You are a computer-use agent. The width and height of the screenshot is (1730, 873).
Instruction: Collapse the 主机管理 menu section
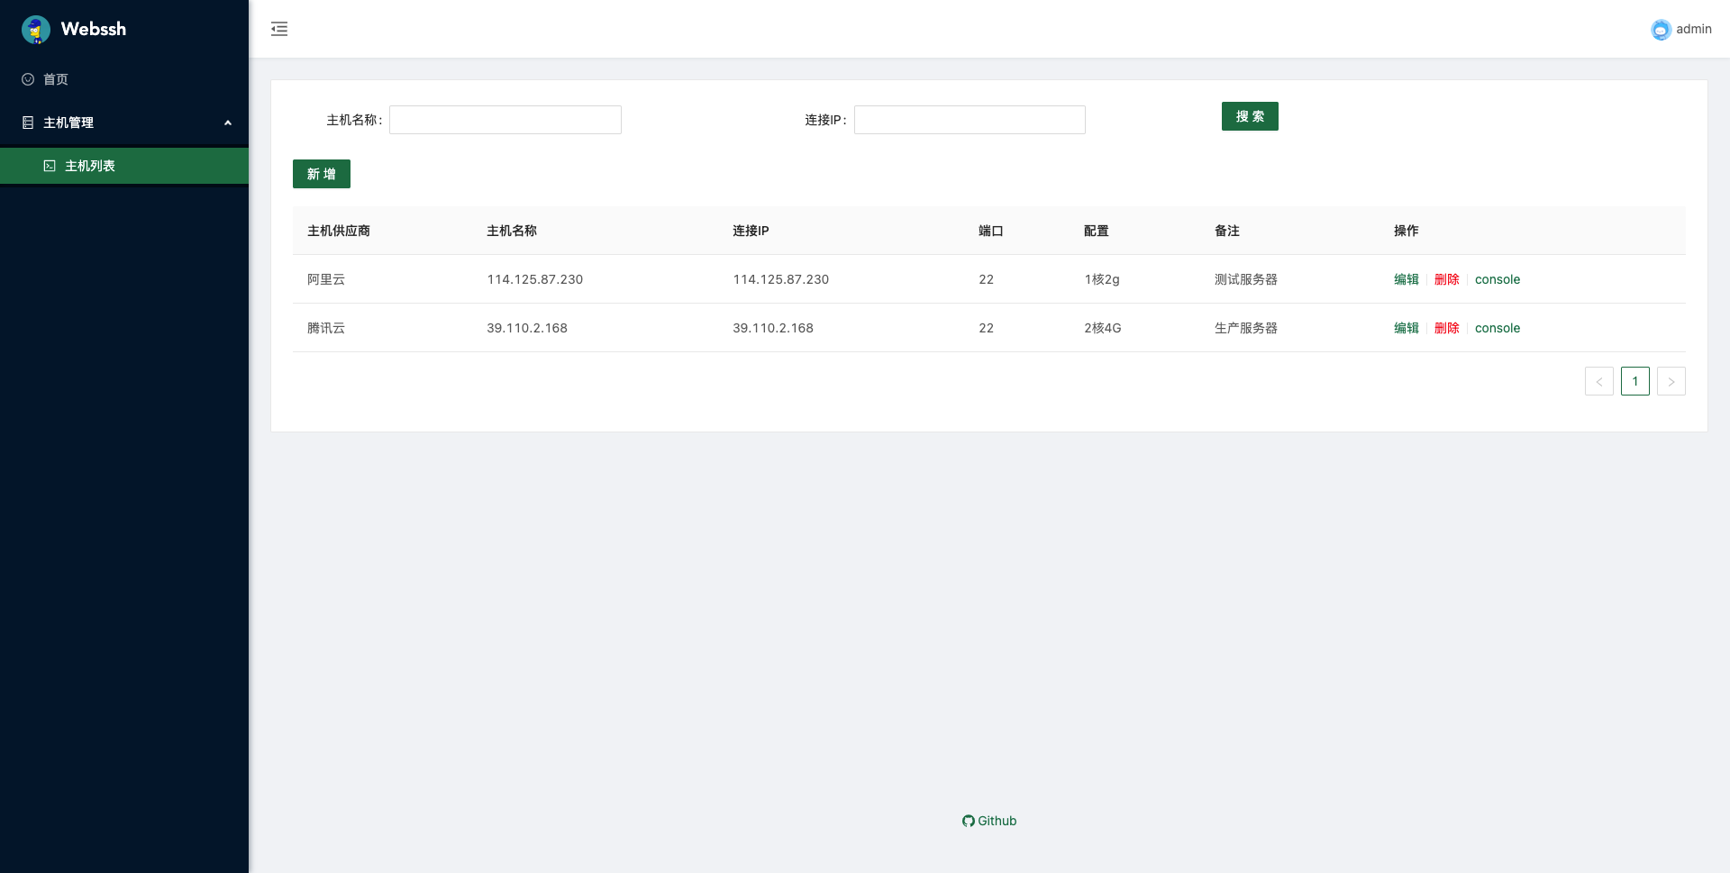(227, 123)
